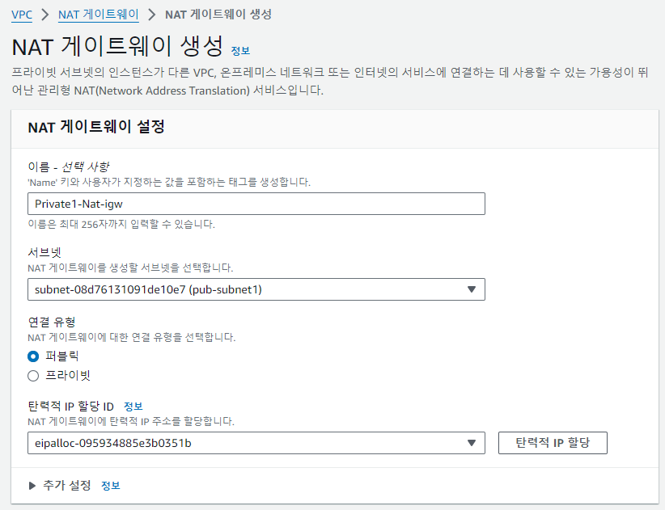Open 정보 link next to 탄력적 IP 할당 ID
665x510 pixels.
(133, 407)
